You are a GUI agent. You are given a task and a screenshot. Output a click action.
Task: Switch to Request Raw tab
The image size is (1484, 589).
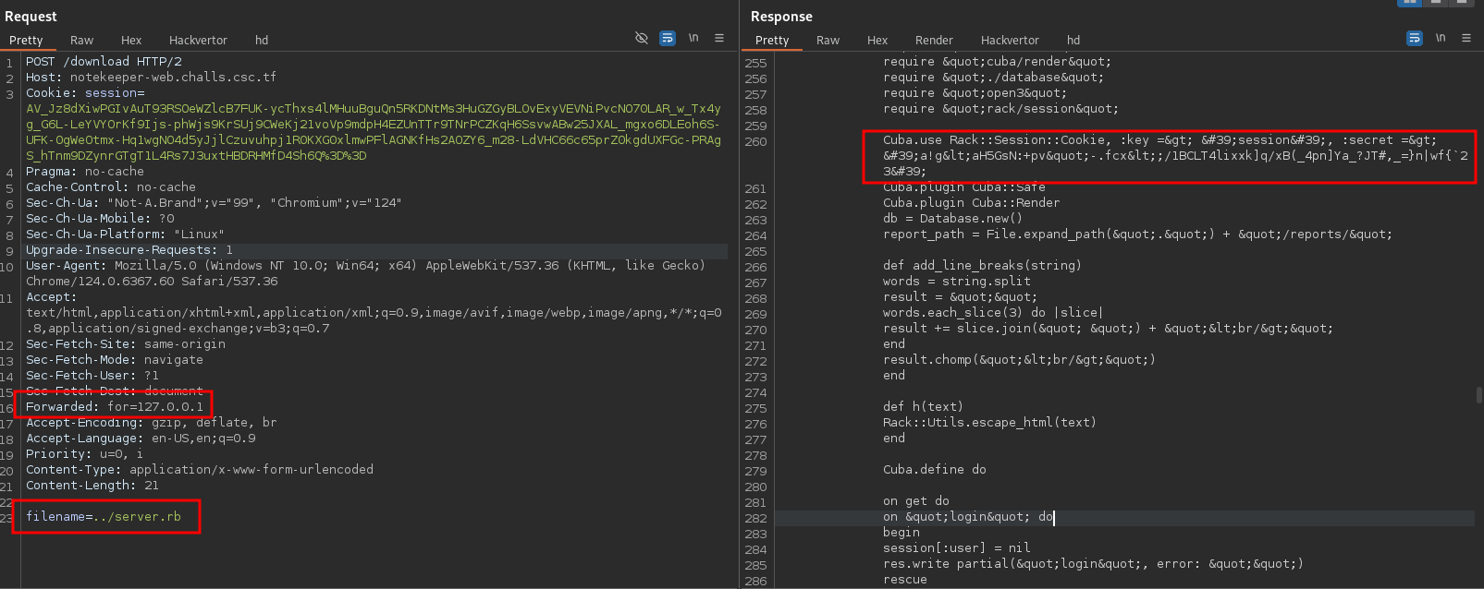tap(81, 41)
